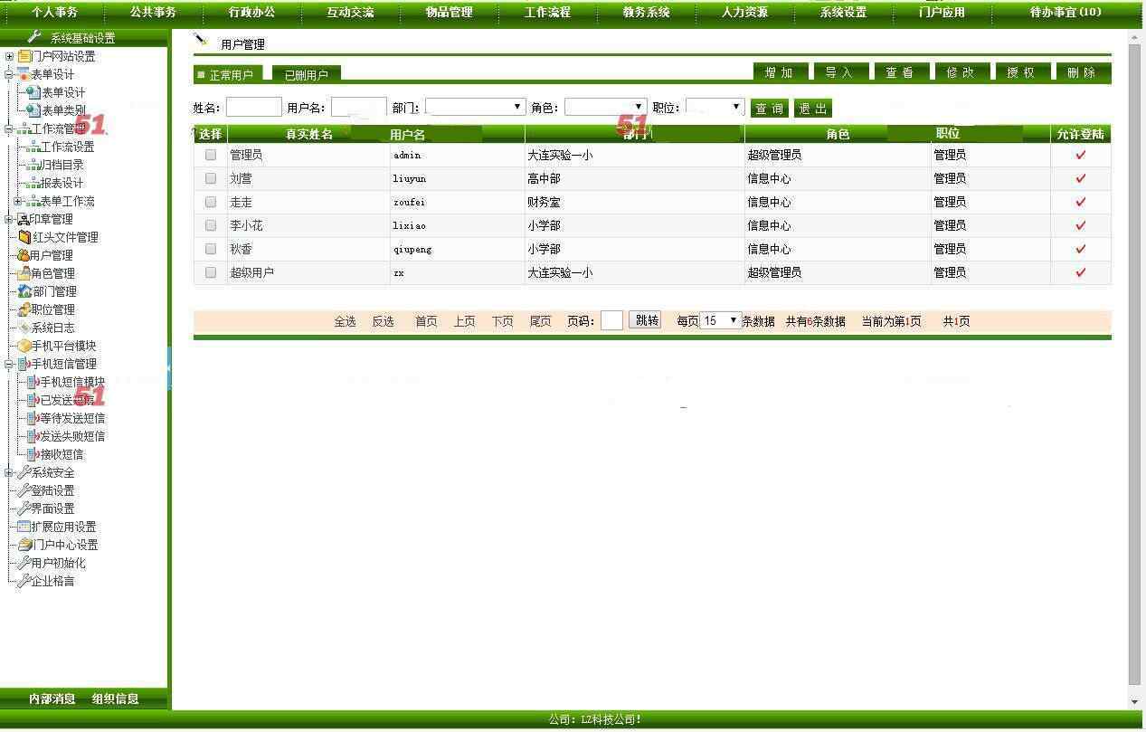The height and width of the screenshot is (732, 1146).
Task: Switch to the 已删用户 tab
Action: (306, 75)
